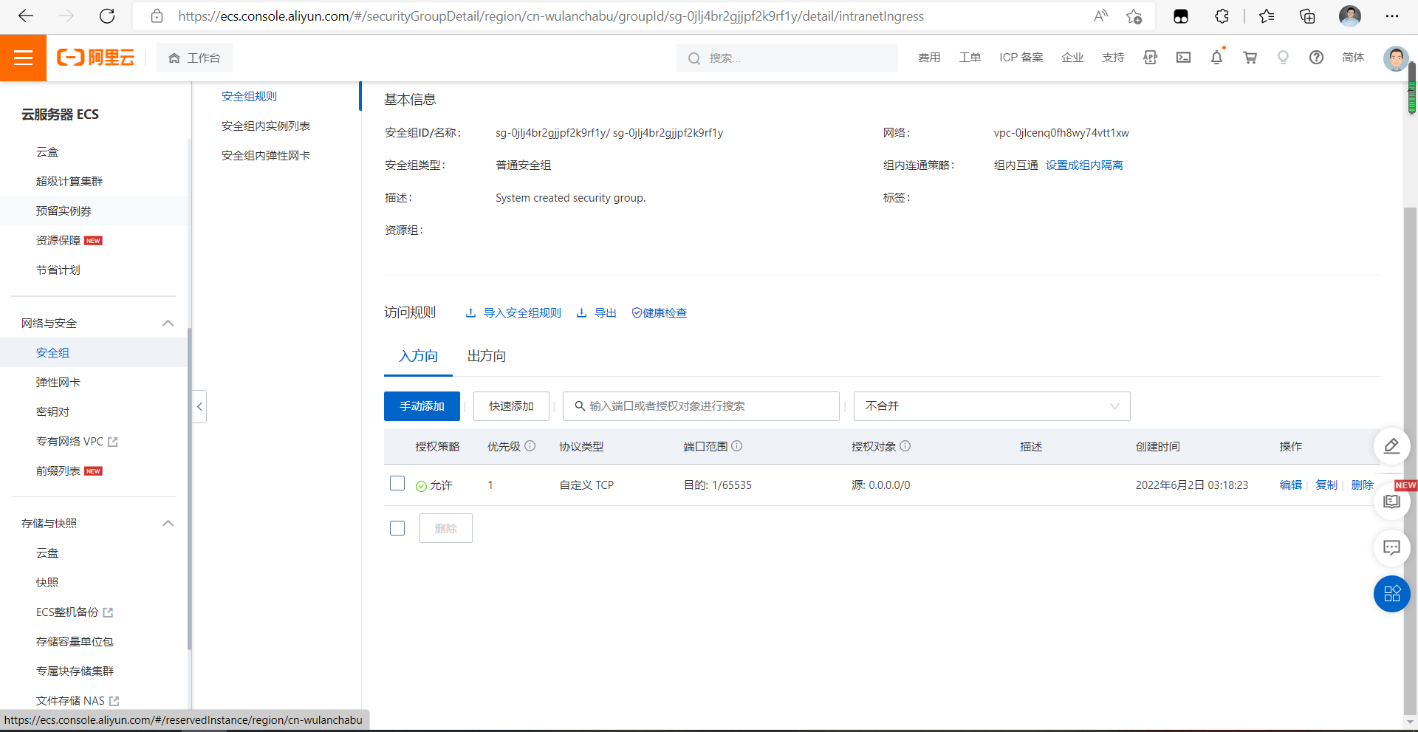This screenshot has height=732, width=1418.
Task: Click the 导出 link
Action: (x=597, y=313)
